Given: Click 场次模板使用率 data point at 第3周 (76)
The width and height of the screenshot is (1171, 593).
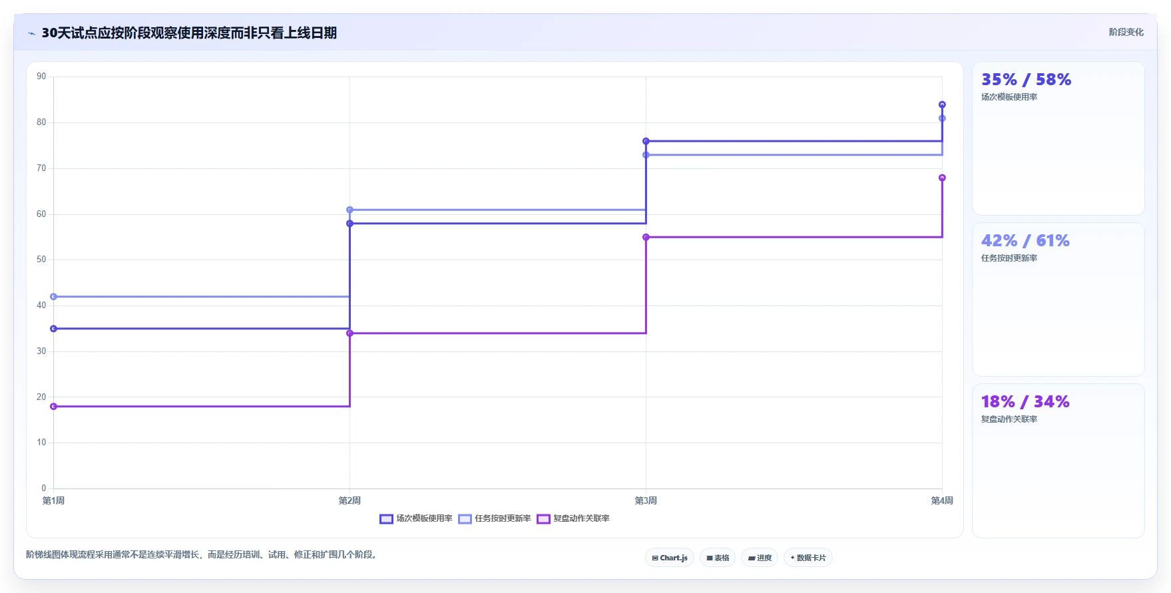Looking at the screenshot, I should click(x=646, y=141).
